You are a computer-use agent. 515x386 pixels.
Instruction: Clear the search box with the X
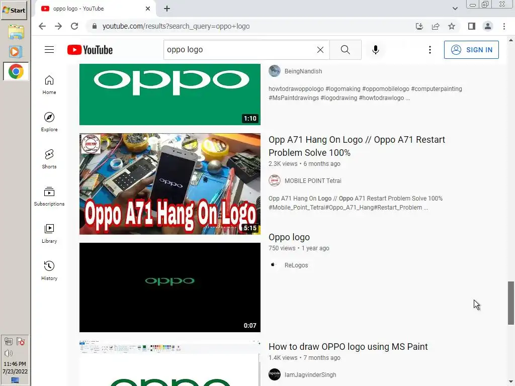320,50
